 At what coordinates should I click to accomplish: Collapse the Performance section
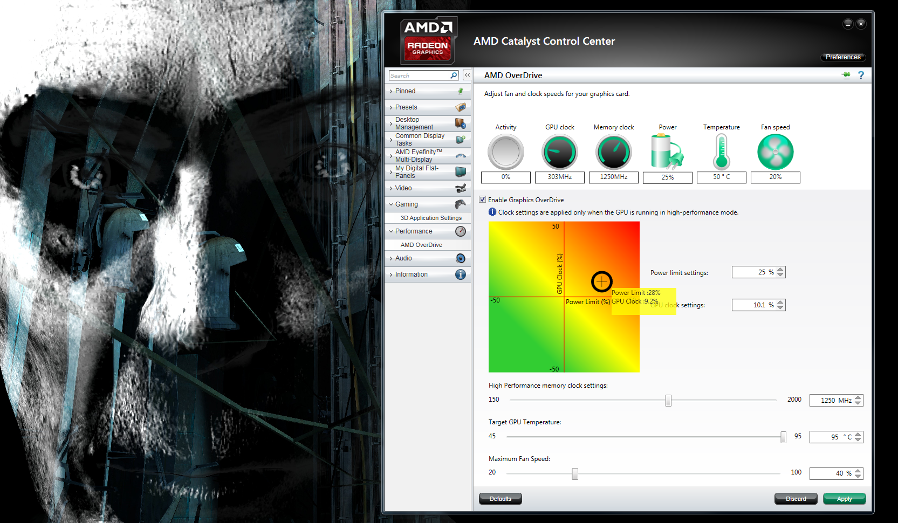[x=391, y=231]
